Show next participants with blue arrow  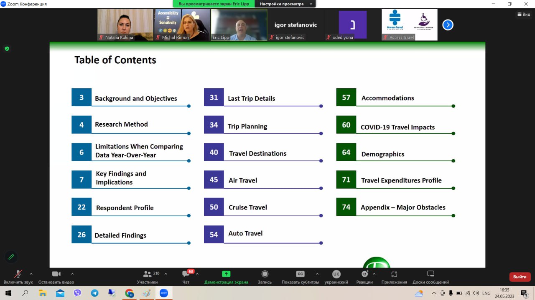[447, 25]
